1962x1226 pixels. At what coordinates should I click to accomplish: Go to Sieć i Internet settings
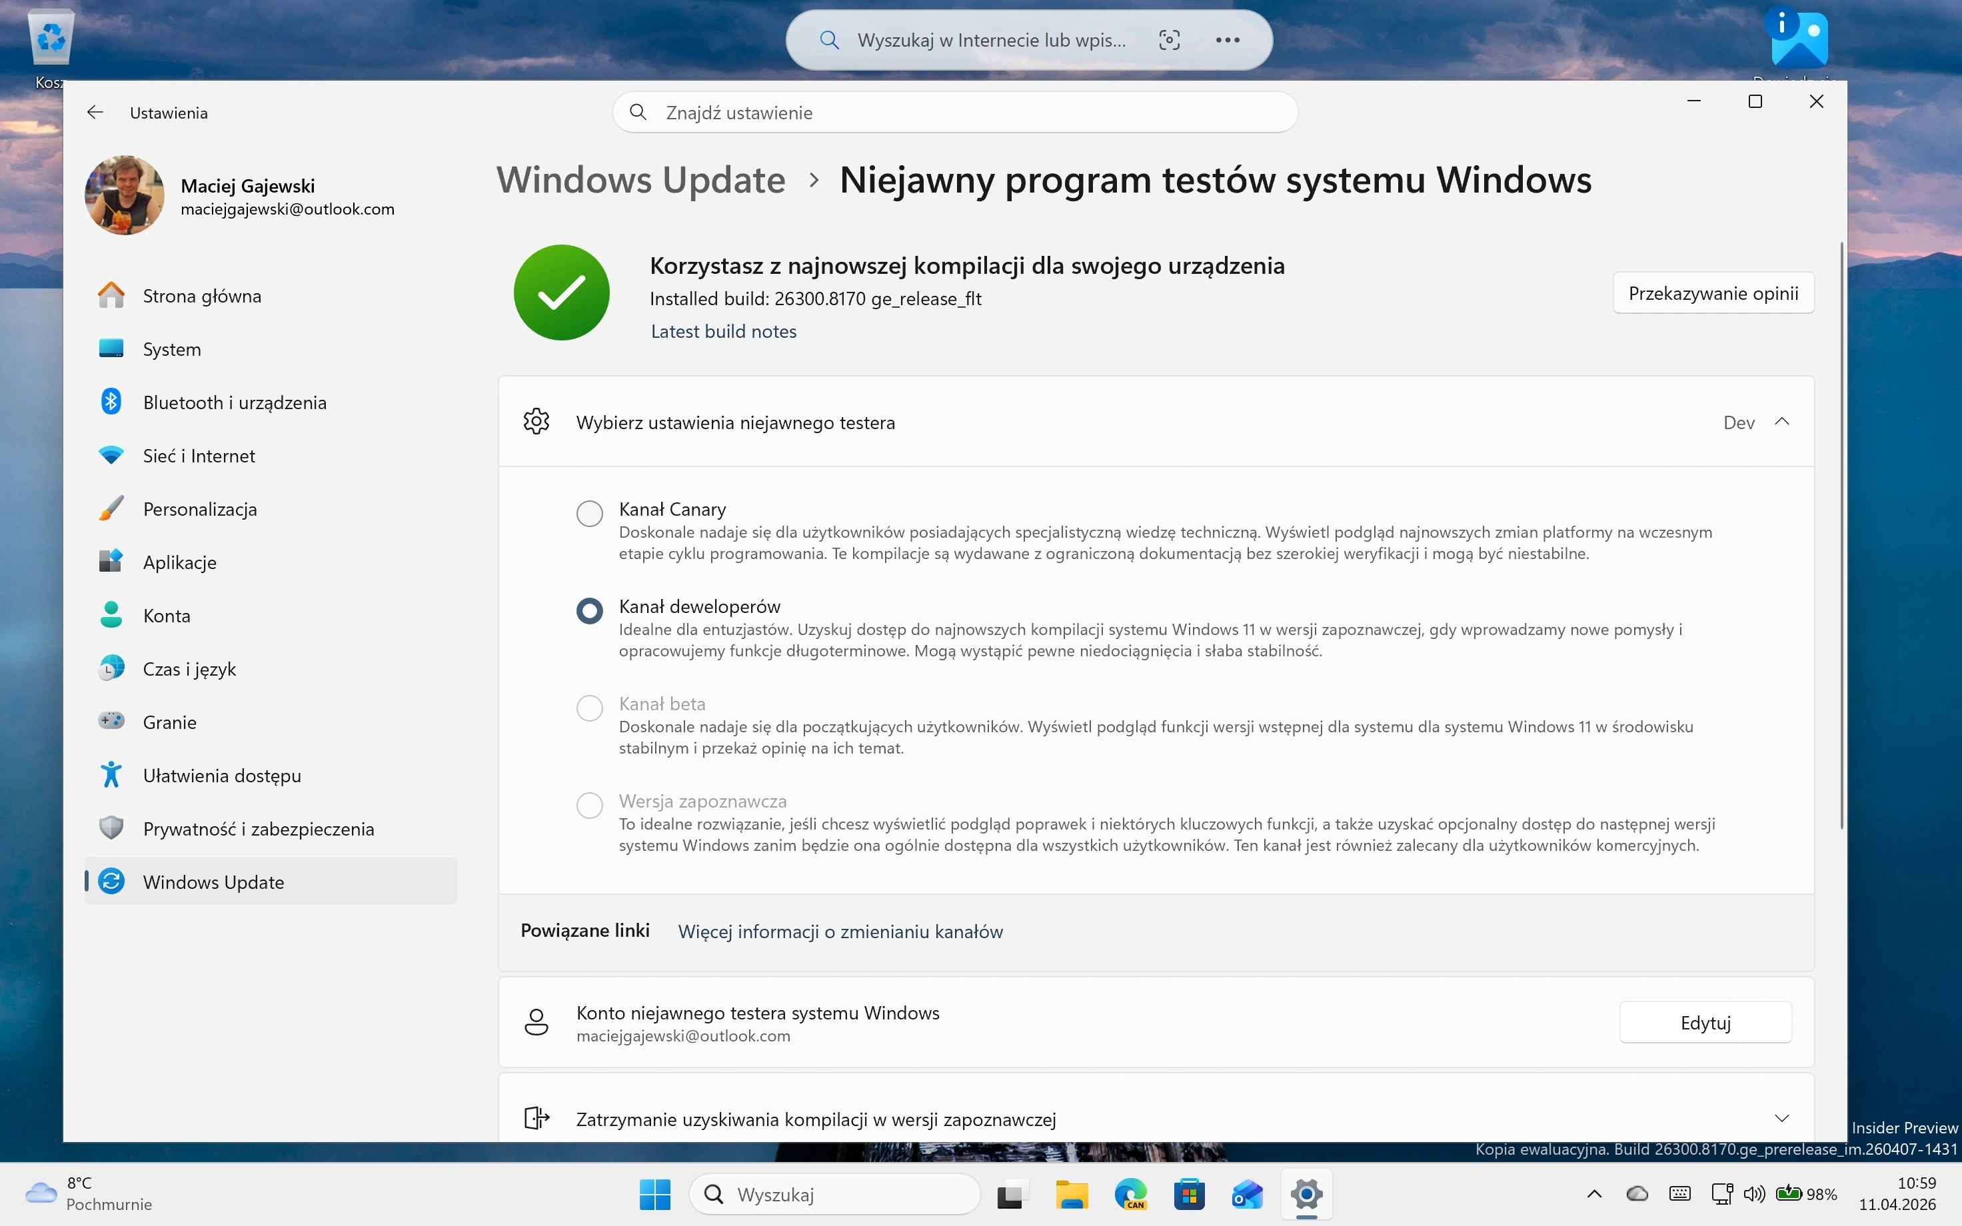[199, 456]
